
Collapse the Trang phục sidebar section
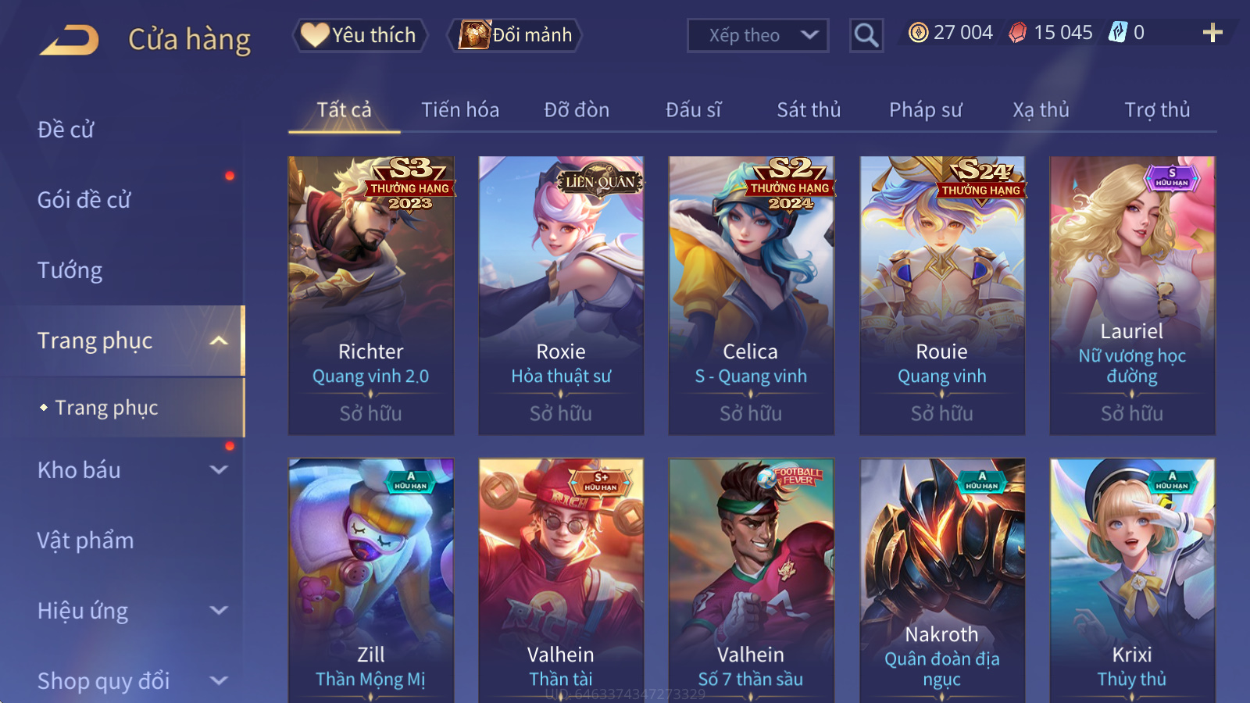click(220, 341)
